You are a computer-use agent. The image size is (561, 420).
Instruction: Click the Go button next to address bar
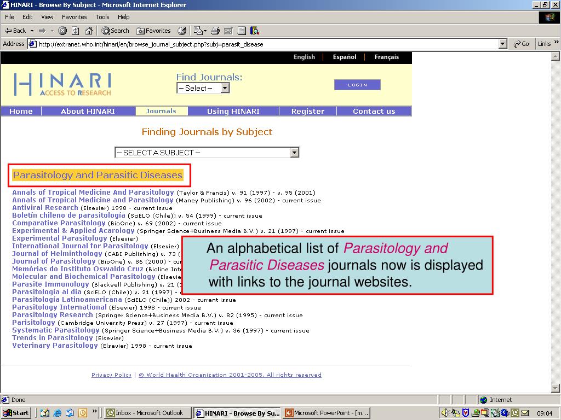point(522,44)
